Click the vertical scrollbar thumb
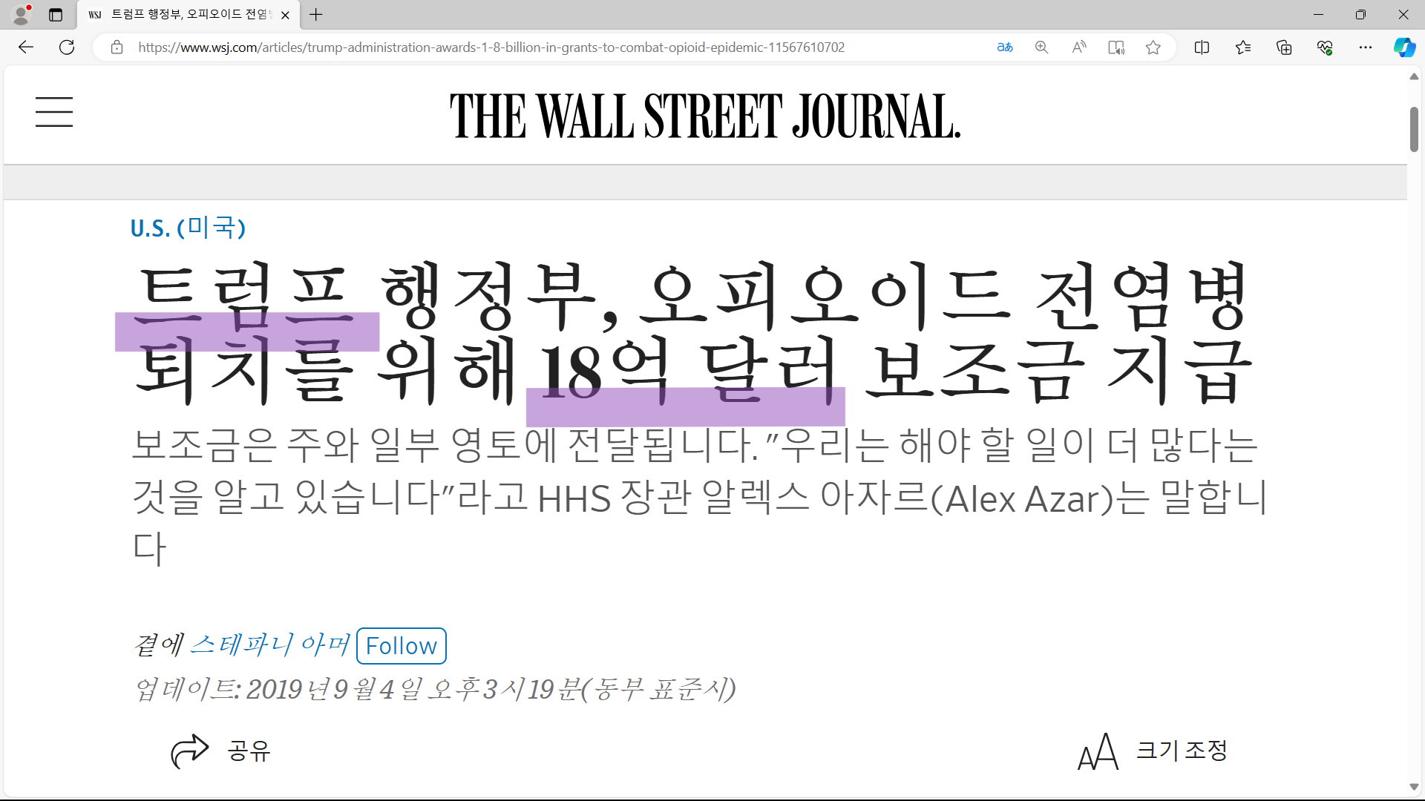This screenshot has height=801, width=1425. 1414,130
